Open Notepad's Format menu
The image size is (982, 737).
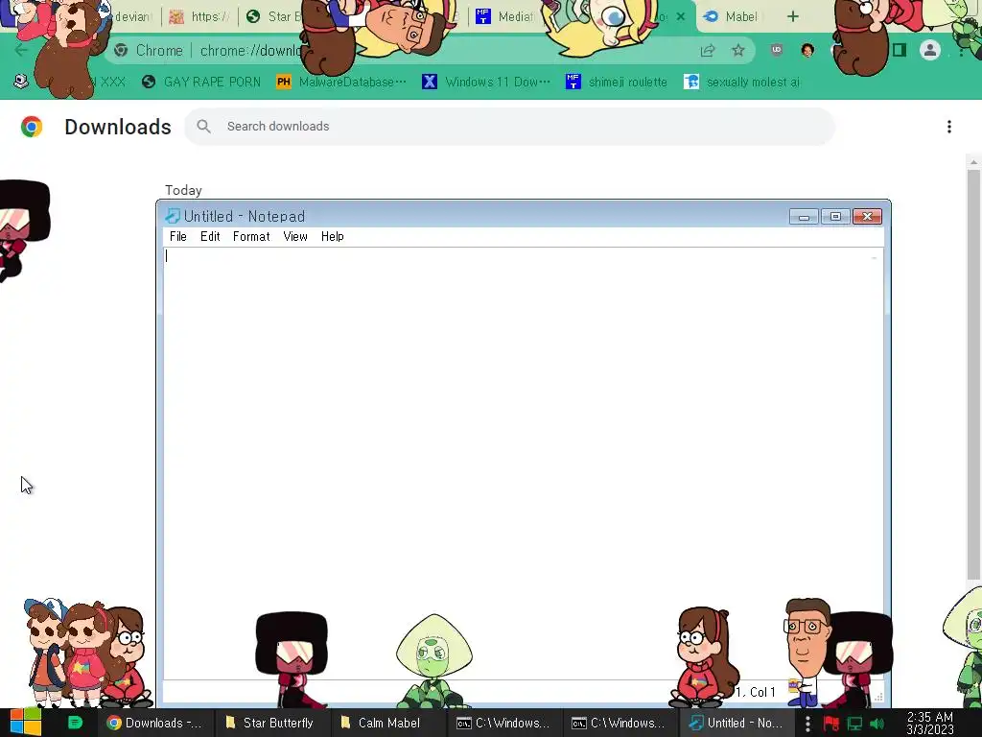[251, 236]
